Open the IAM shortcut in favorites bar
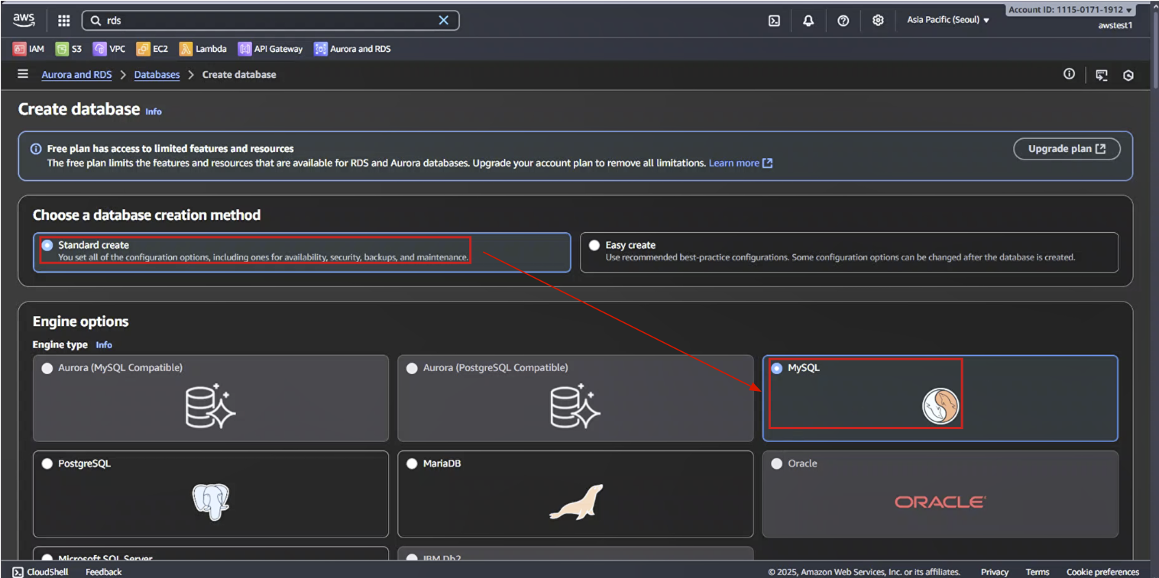 click(28, 49)
